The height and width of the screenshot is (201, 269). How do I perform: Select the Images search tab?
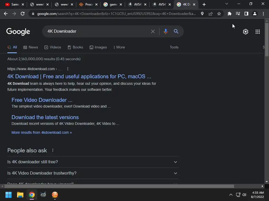tap(98, 47)
